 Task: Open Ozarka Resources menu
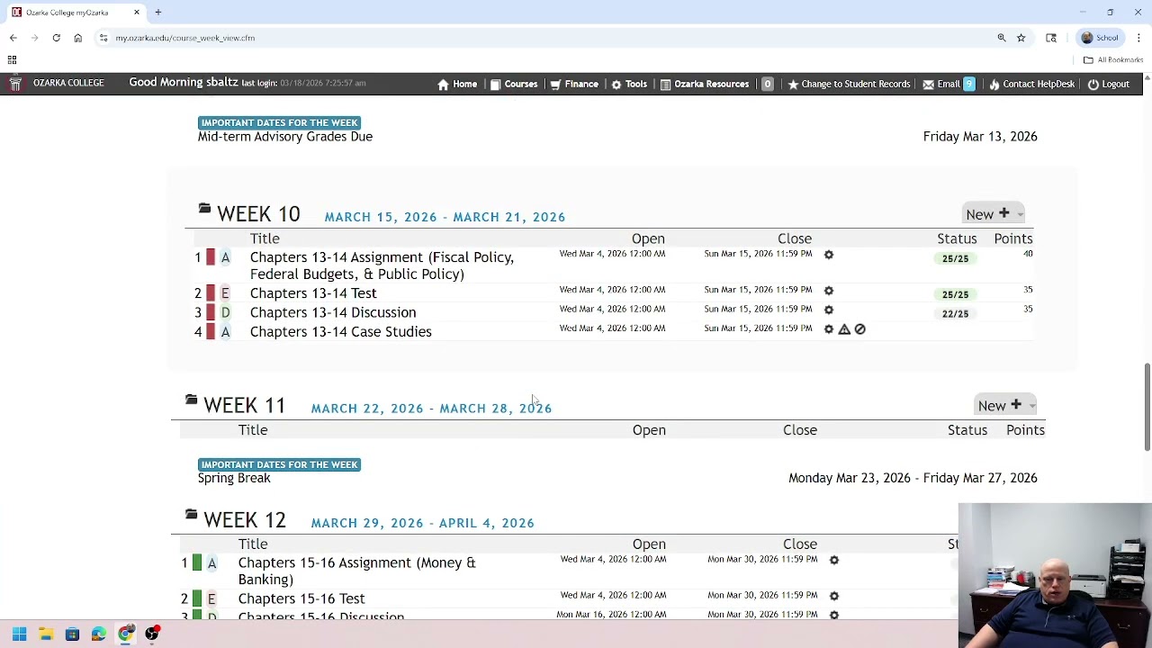tap(704, 85)
